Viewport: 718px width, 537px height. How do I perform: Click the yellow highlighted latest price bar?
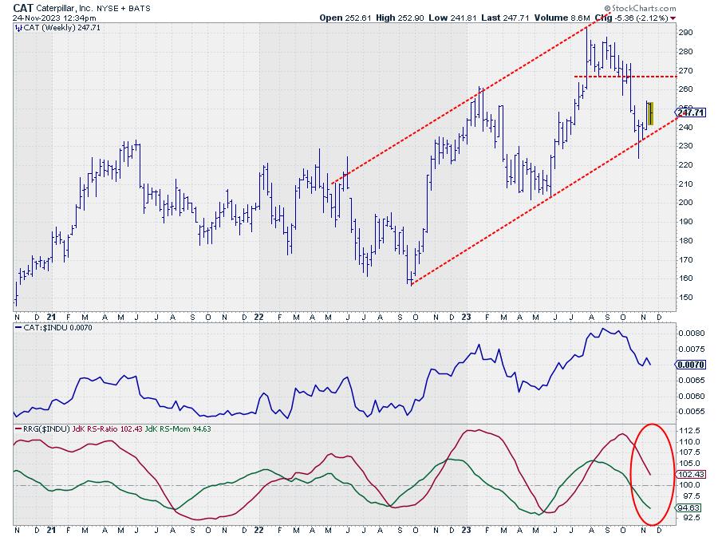pos(650,113)
